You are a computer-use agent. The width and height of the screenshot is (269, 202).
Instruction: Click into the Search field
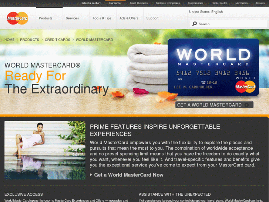click(228, 24)
